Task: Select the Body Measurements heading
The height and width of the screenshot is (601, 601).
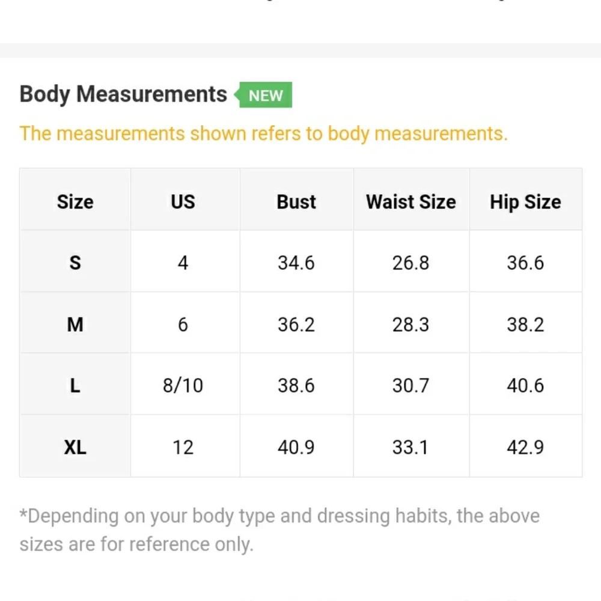Action: tap(123, 94)
